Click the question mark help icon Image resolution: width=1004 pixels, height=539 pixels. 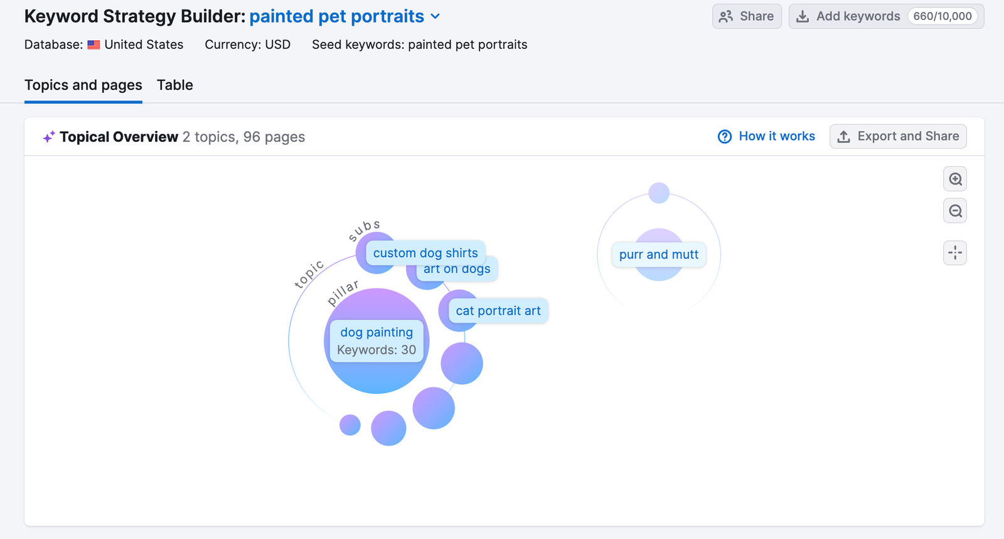725,137
